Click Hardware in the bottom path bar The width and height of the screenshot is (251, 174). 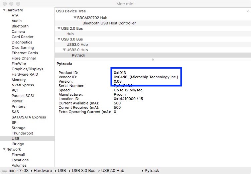point(43,171)
